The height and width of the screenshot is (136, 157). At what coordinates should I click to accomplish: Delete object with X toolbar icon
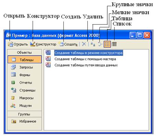[x=84, y=44]
